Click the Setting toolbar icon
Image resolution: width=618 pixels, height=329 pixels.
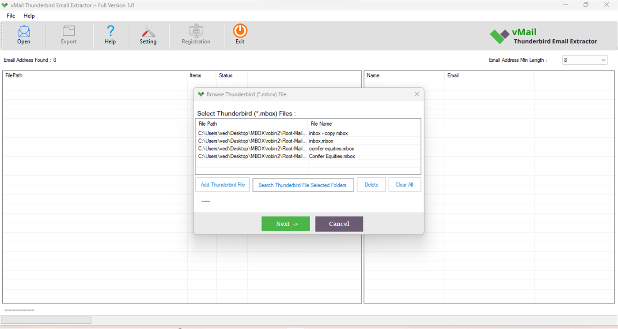(148, 34)
